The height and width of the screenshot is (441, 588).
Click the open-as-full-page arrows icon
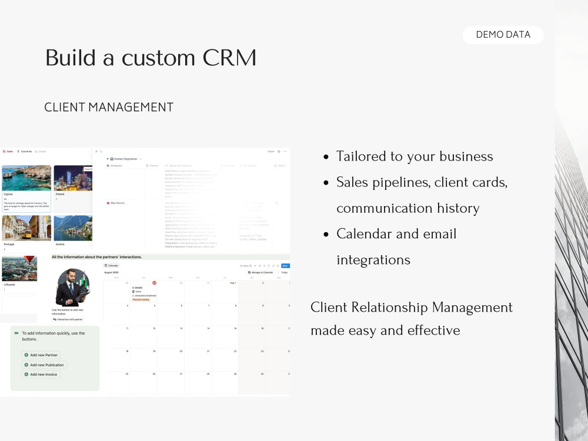(101, 152)
